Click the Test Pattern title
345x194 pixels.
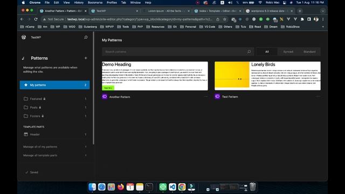point(230,96)
